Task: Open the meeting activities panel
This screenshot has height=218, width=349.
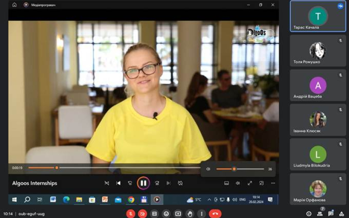Action: click(x=342, y=214)
